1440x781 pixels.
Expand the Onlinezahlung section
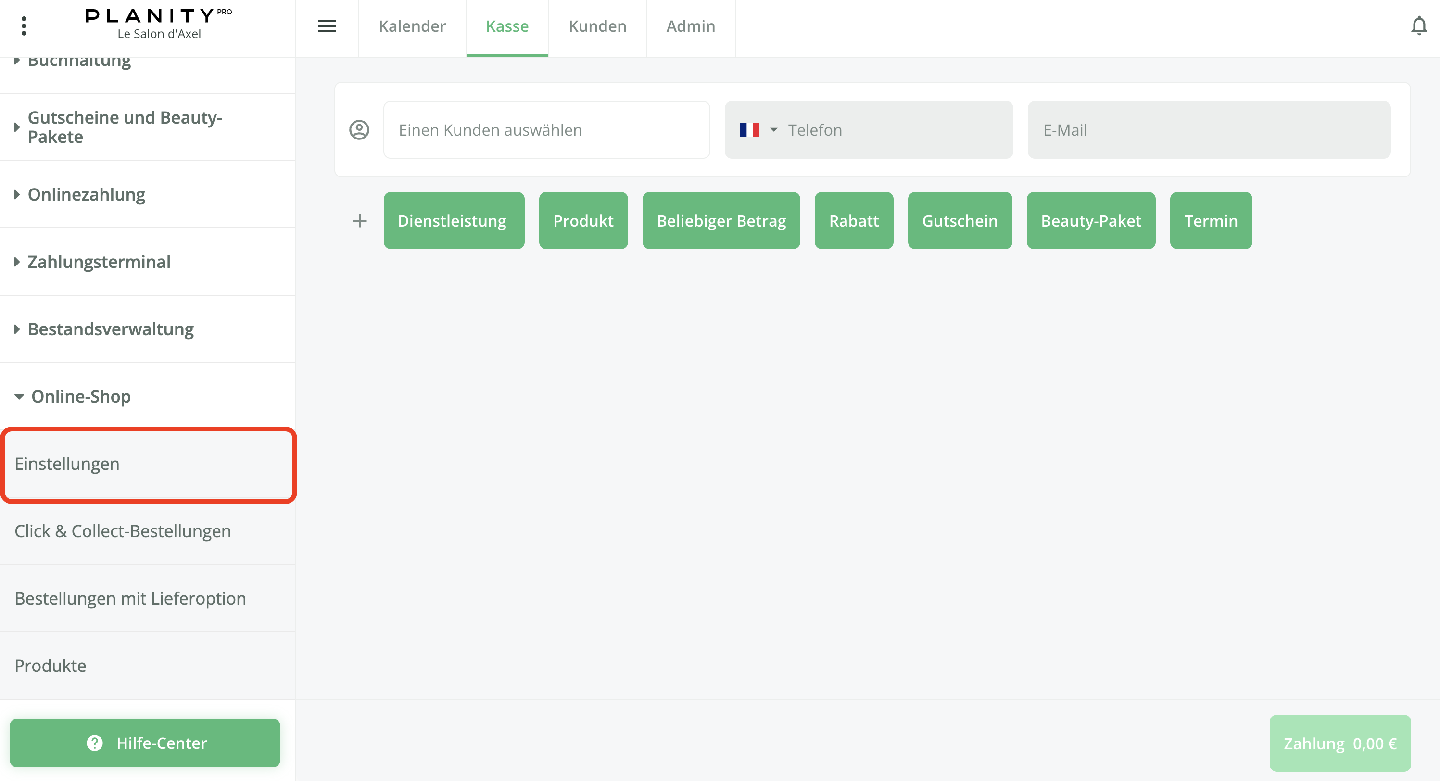point(87,195)
